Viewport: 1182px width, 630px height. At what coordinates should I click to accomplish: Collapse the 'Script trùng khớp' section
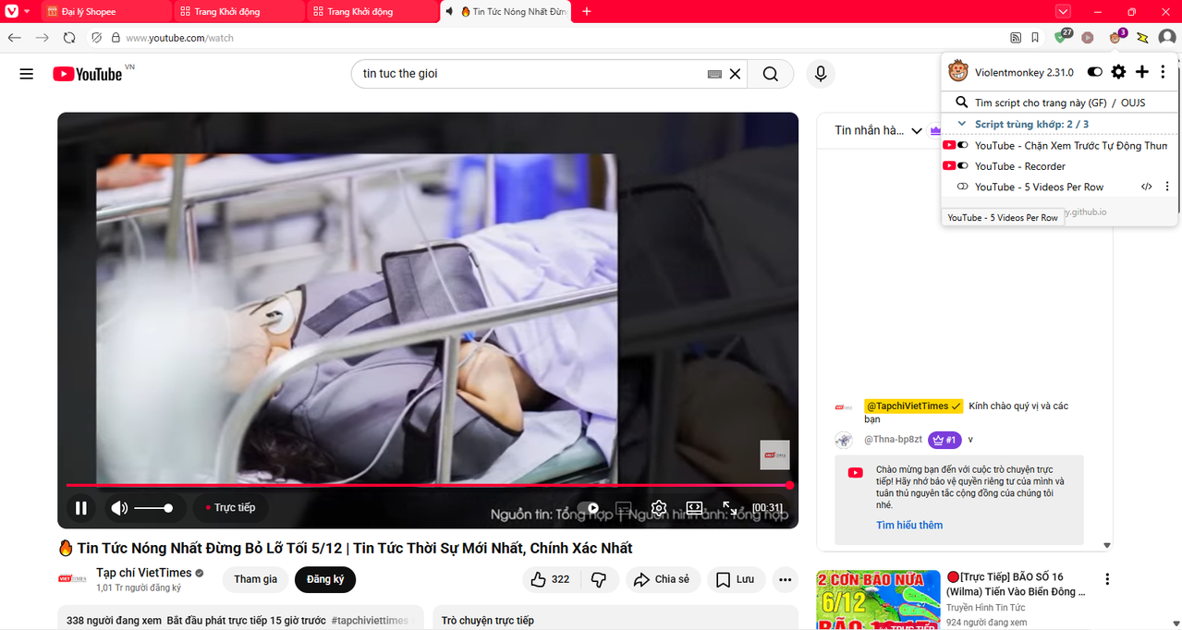[x=962, y=124]
